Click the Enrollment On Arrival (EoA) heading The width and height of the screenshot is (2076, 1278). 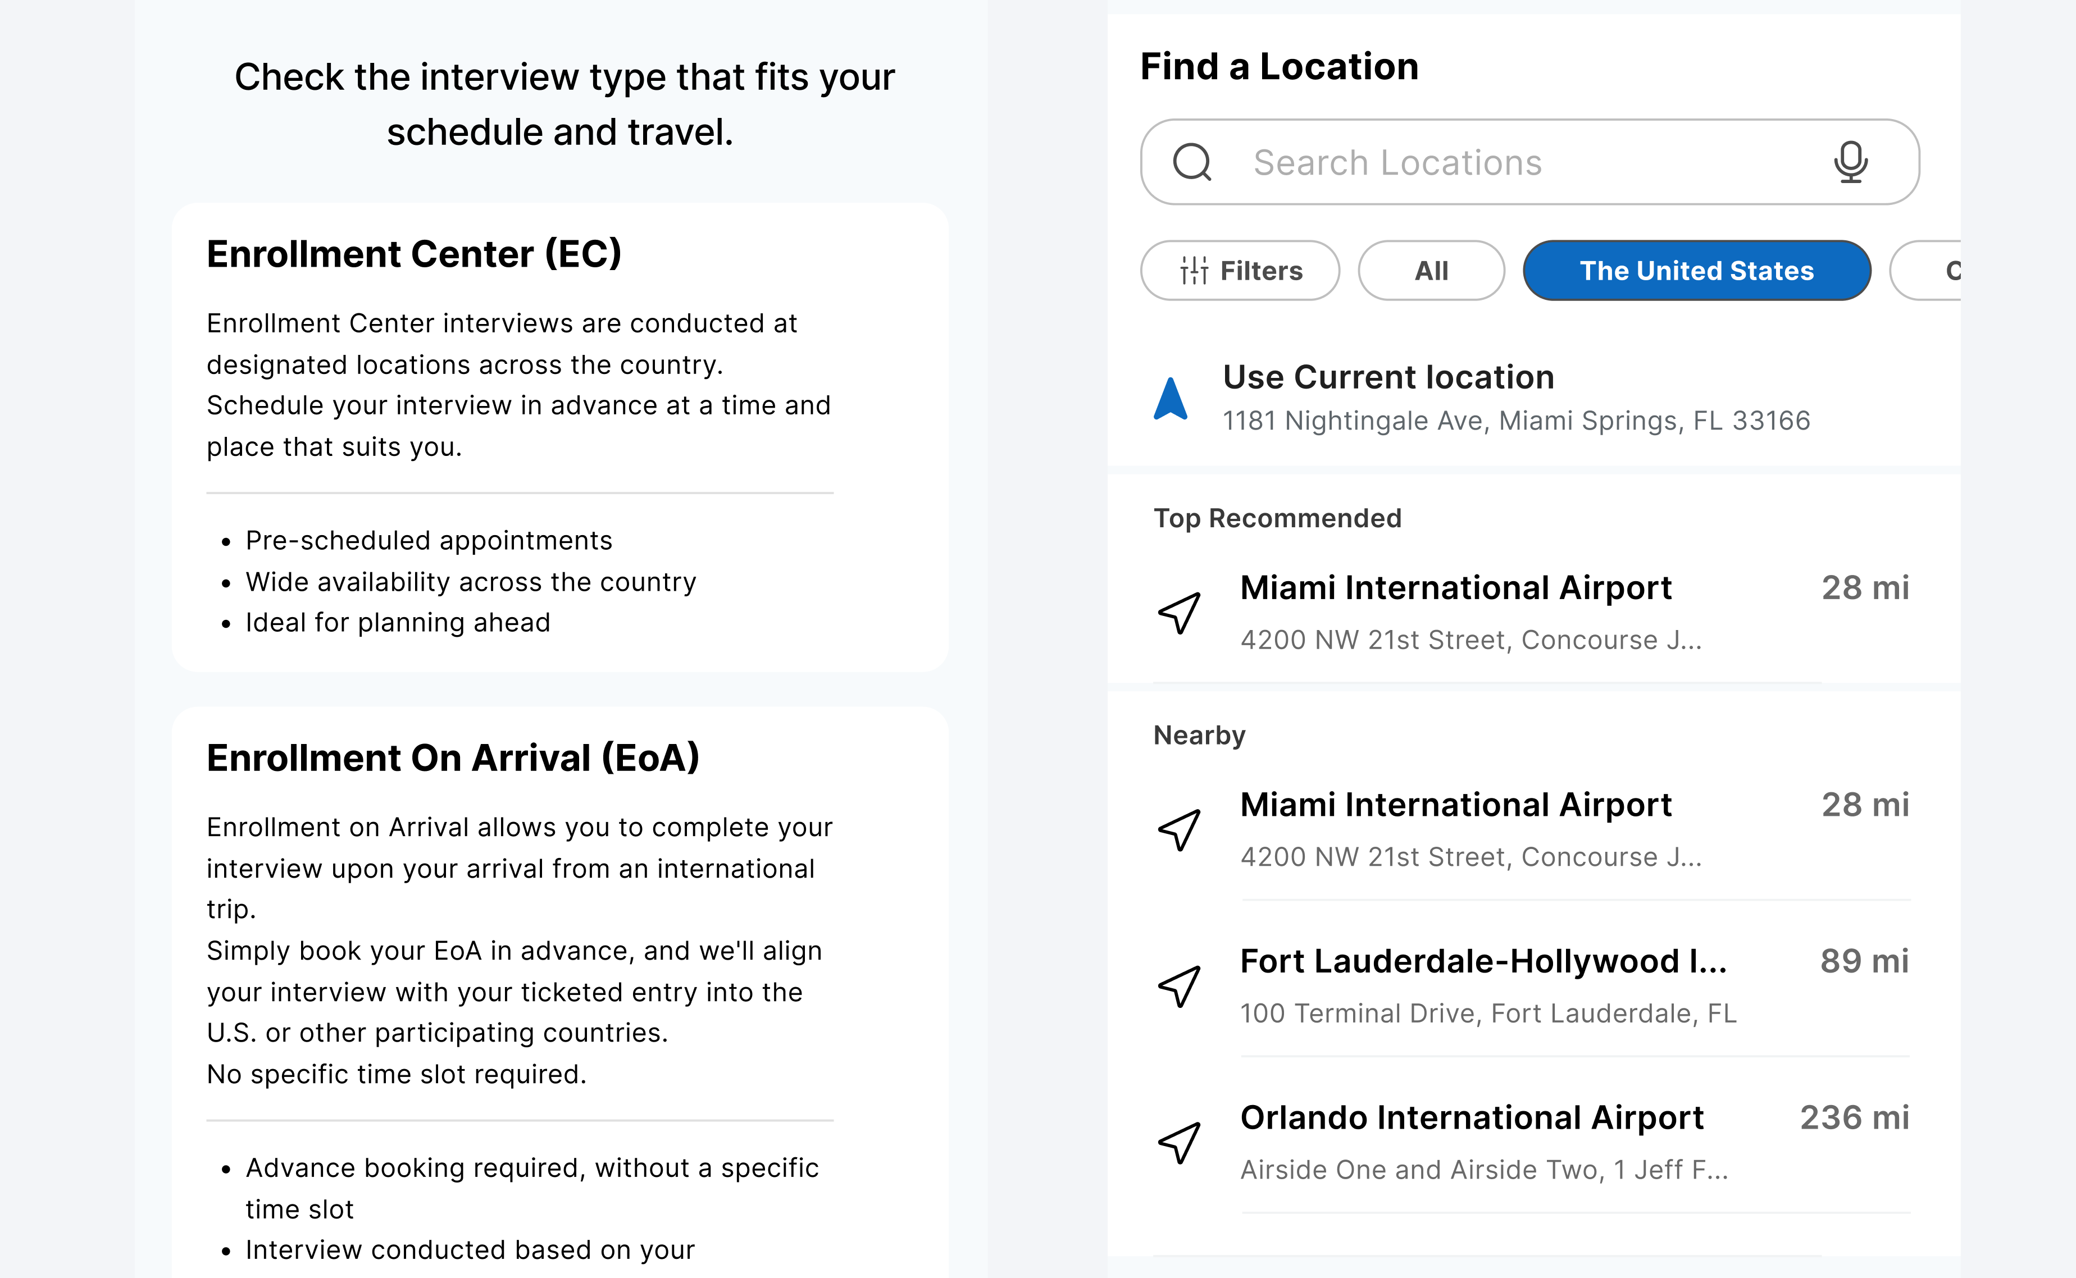[x=453, y=758]
